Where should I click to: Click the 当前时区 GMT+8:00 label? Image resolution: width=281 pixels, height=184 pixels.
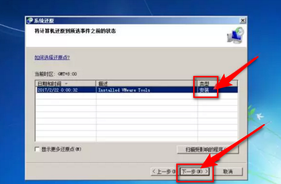(x=55, y=74)
